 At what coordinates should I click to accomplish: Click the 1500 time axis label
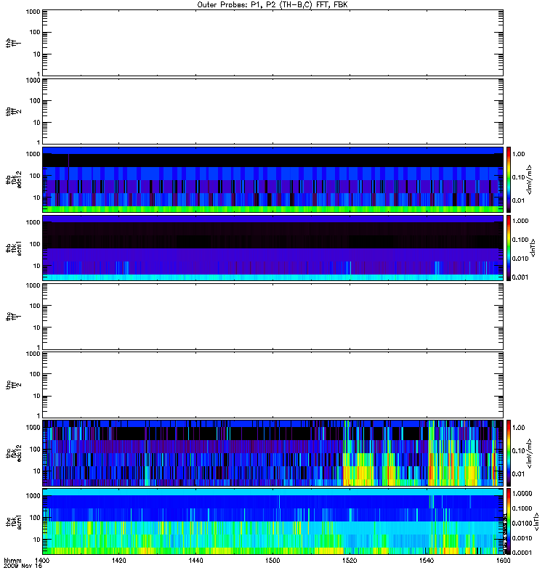(x=272, y=560)
